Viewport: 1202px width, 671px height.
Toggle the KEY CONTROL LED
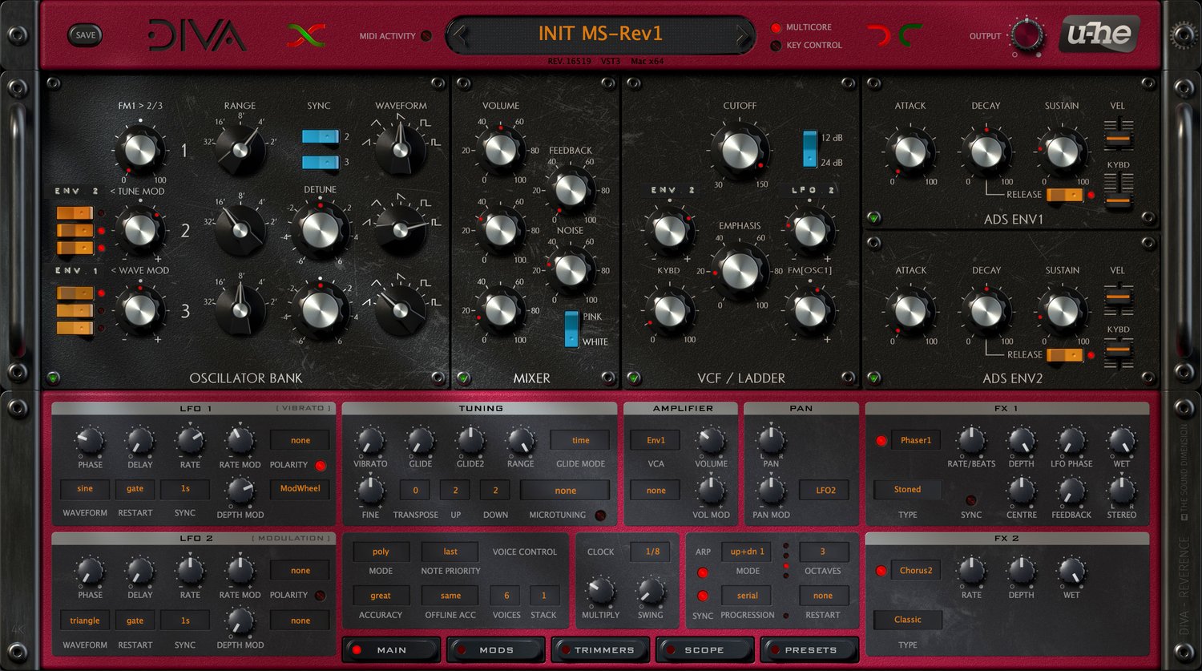click(x=776, y=46)
